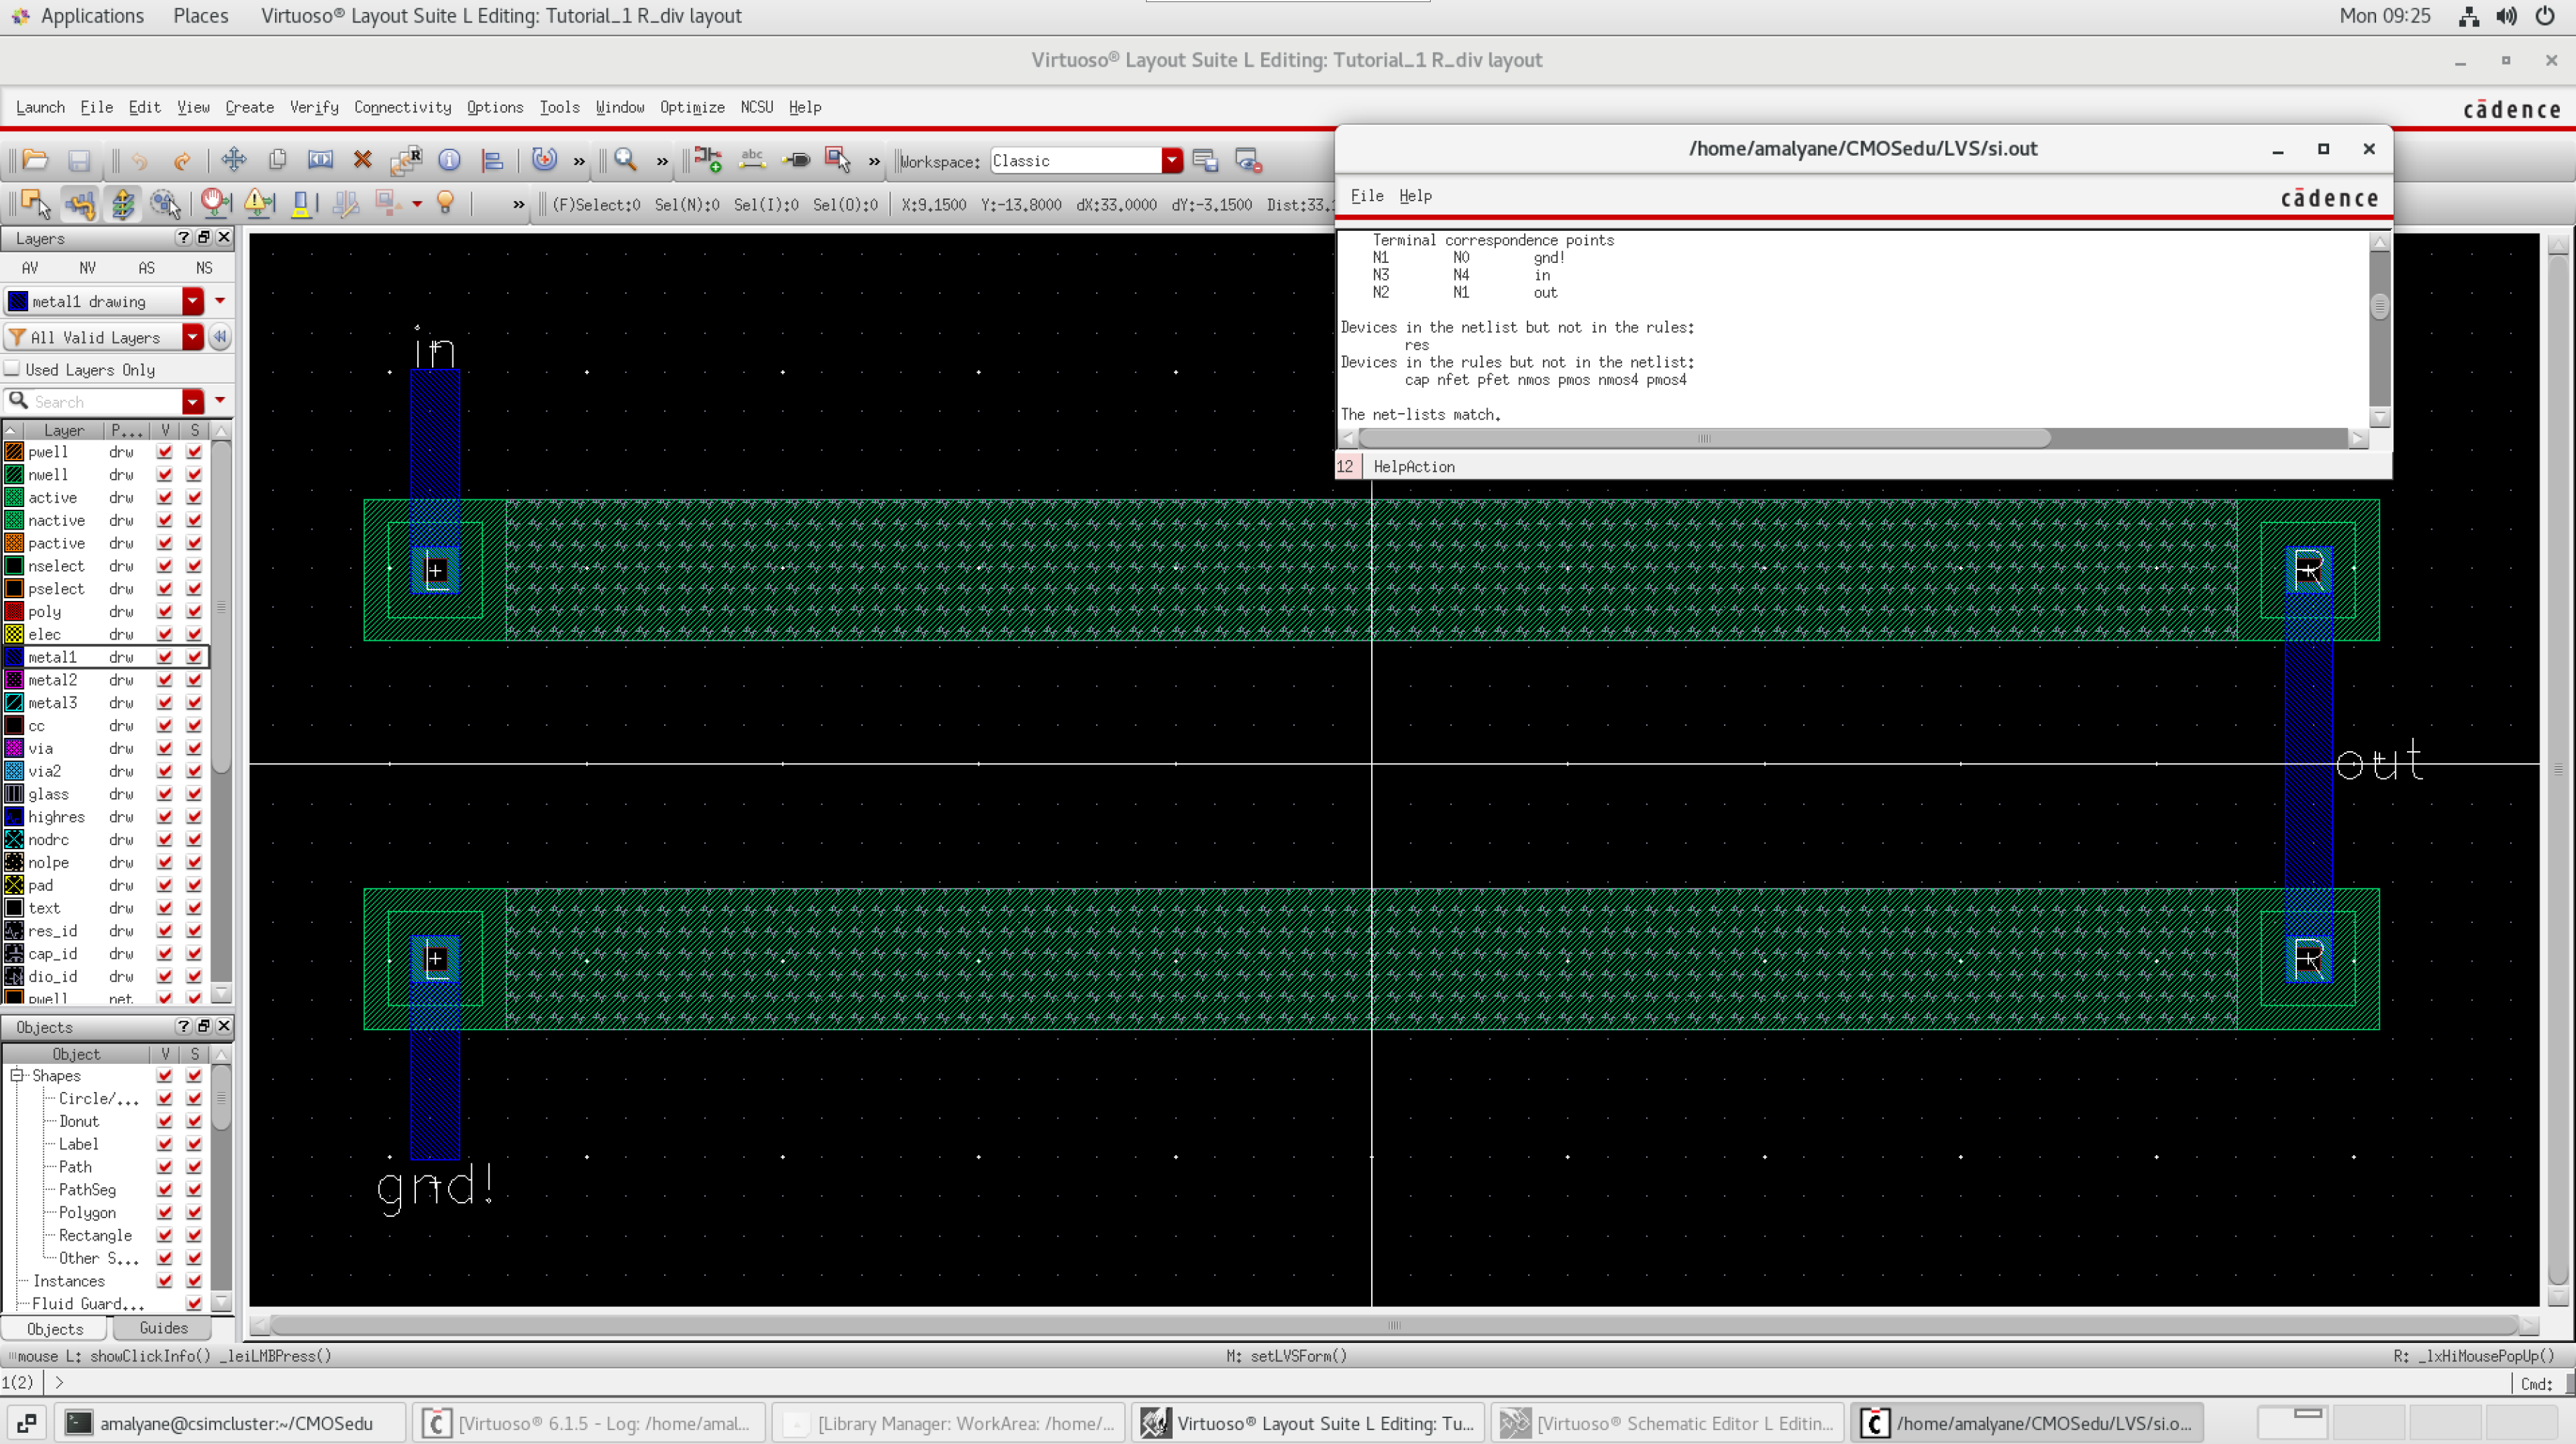Click the metal1 color swatch in layer list
Image resolution: width=2576 pixels, height=1444 pixels.
pos(14,657)
